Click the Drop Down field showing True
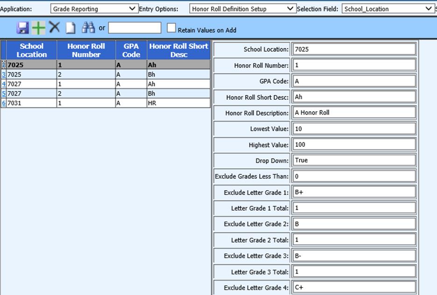The width and height of the screenshot is (437, 295). pyautogui.click(x=353, y=160)
